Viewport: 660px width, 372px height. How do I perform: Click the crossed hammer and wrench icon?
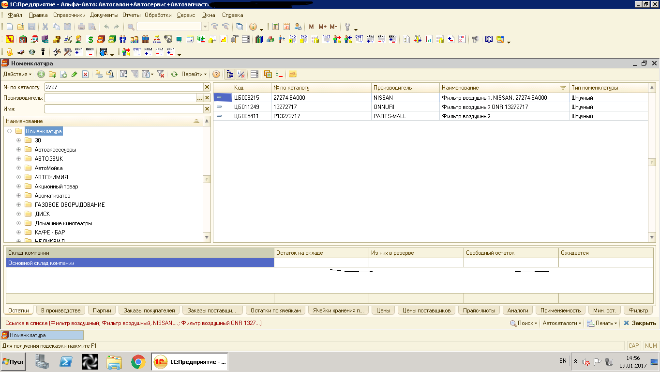[67, 52]
